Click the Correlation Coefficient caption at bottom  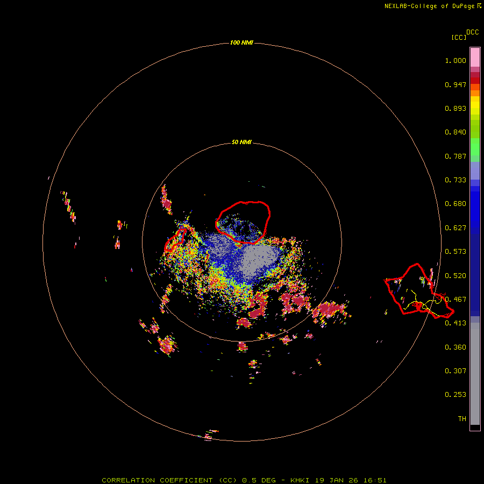[244, 480]
